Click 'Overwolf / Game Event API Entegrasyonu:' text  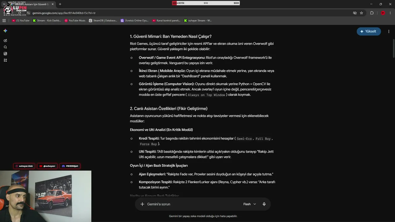[172, 58]
